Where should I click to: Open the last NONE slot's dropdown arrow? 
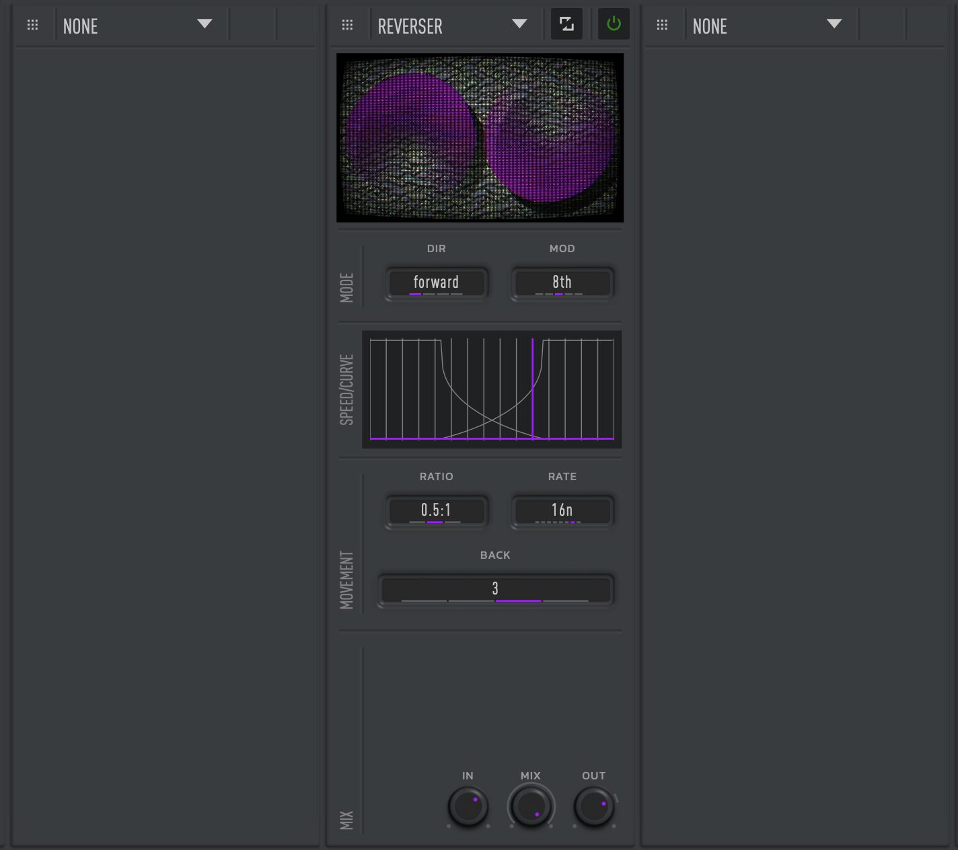(834, 24)
